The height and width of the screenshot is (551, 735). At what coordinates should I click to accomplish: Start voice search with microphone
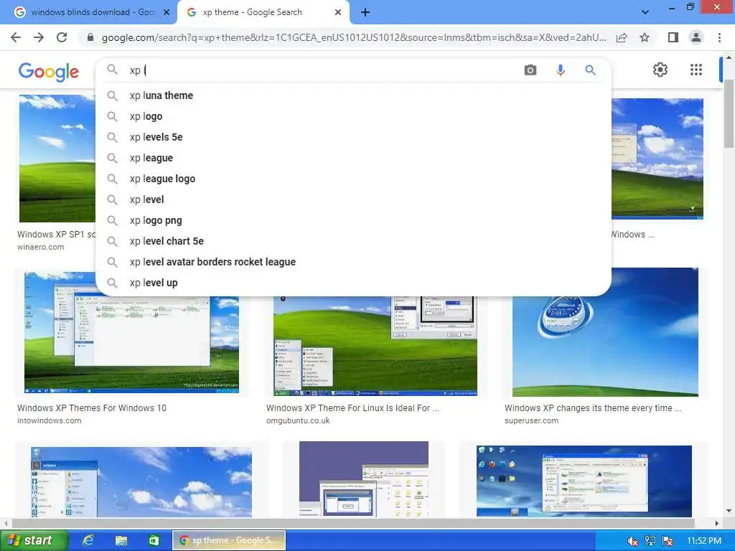[x=560, y=70]
